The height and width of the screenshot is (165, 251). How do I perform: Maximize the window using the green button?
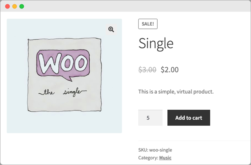[x=22, y=6]
